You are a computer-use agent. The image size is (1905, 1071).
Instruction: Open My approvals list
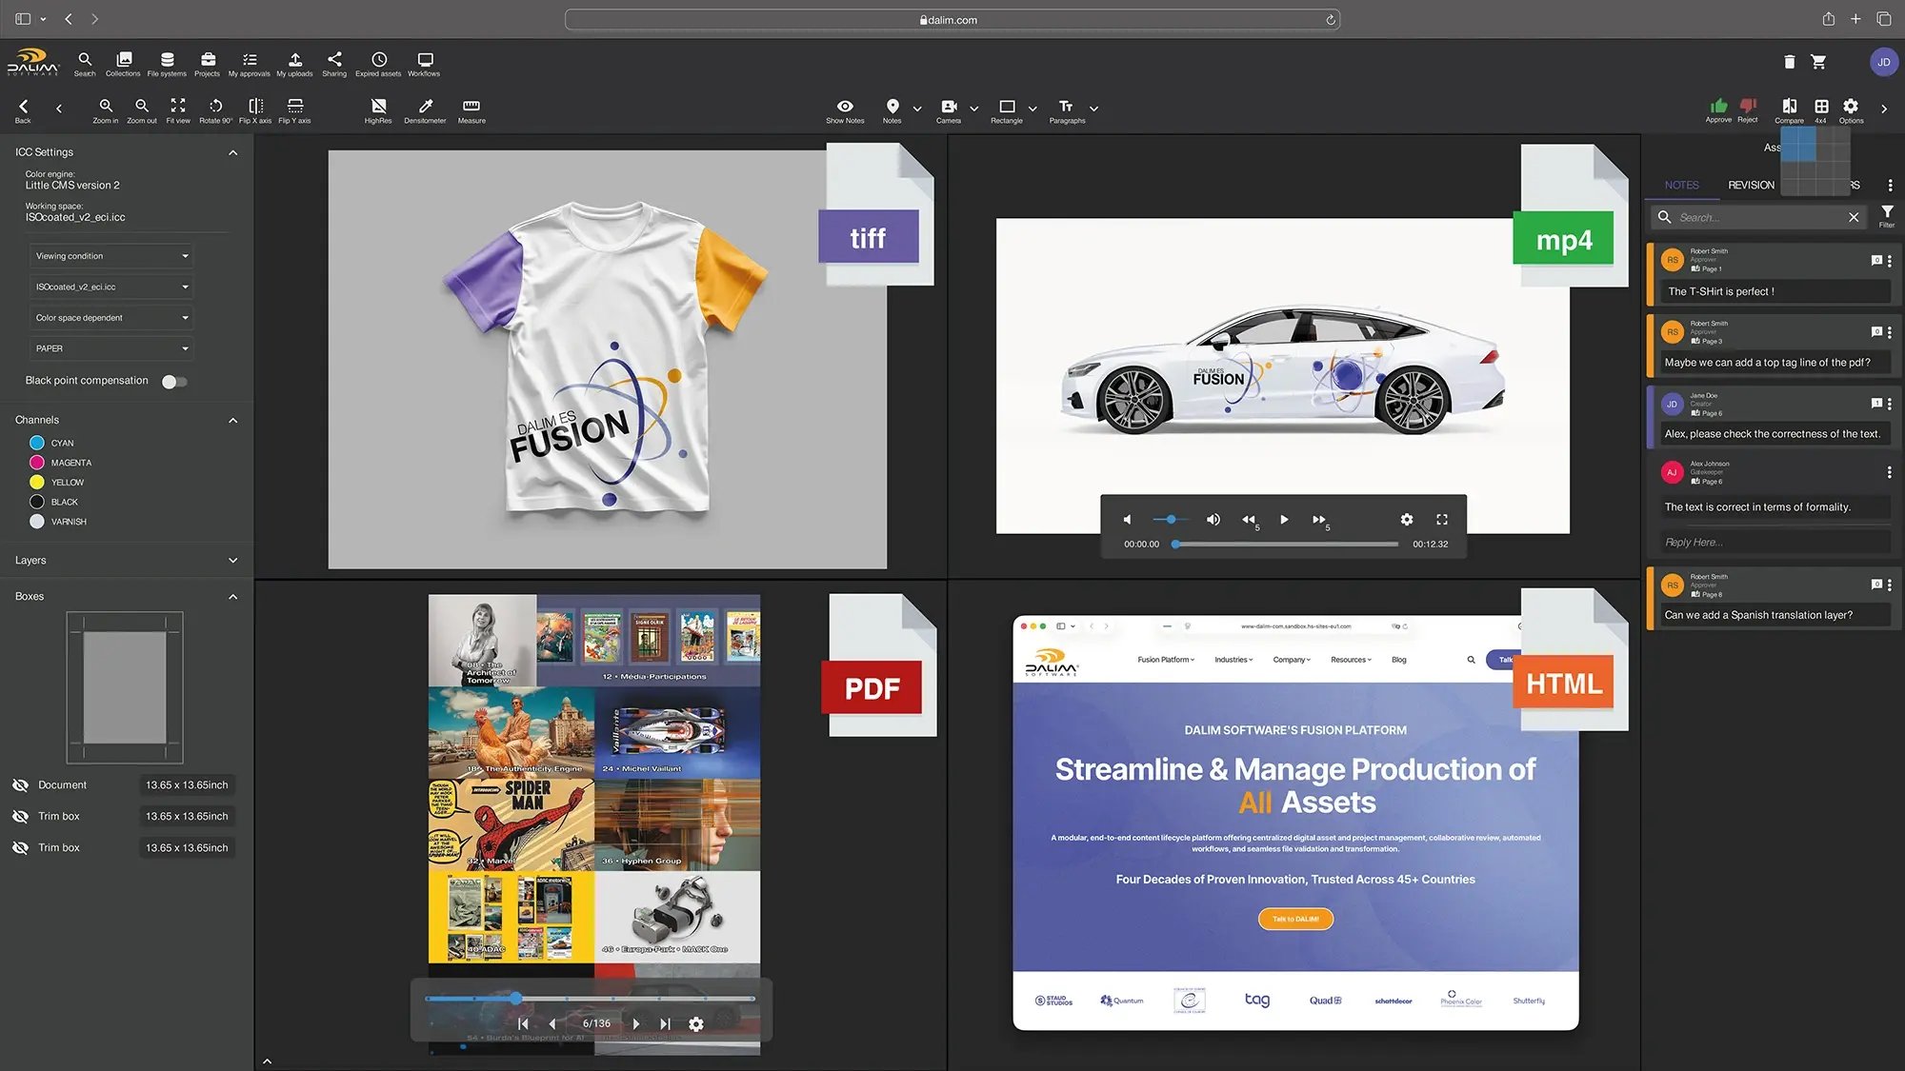(x=249, y=64)
